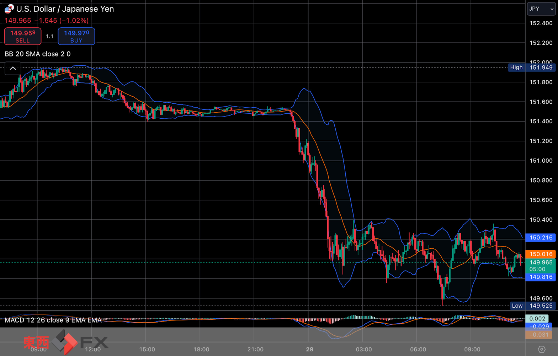Click the blue BUY 149.970 button
The width and height of the screenshot is (558, 356).
[x=76, y=36]
